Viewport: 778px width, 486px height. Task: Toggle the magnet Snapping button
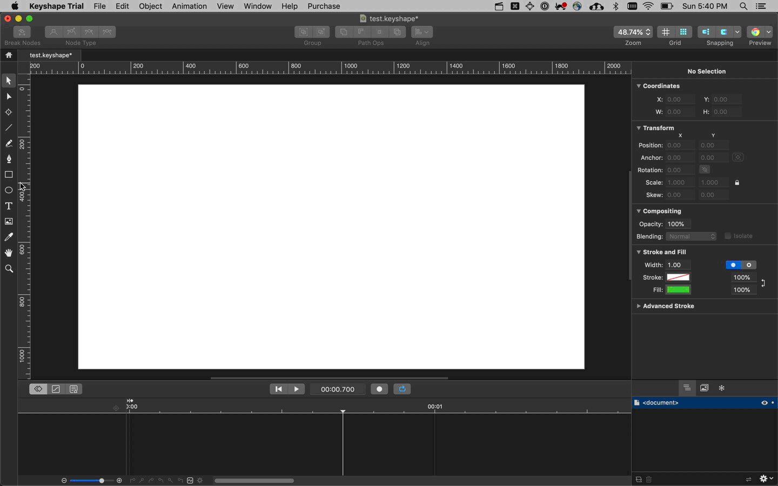click(x=723, y=32)
